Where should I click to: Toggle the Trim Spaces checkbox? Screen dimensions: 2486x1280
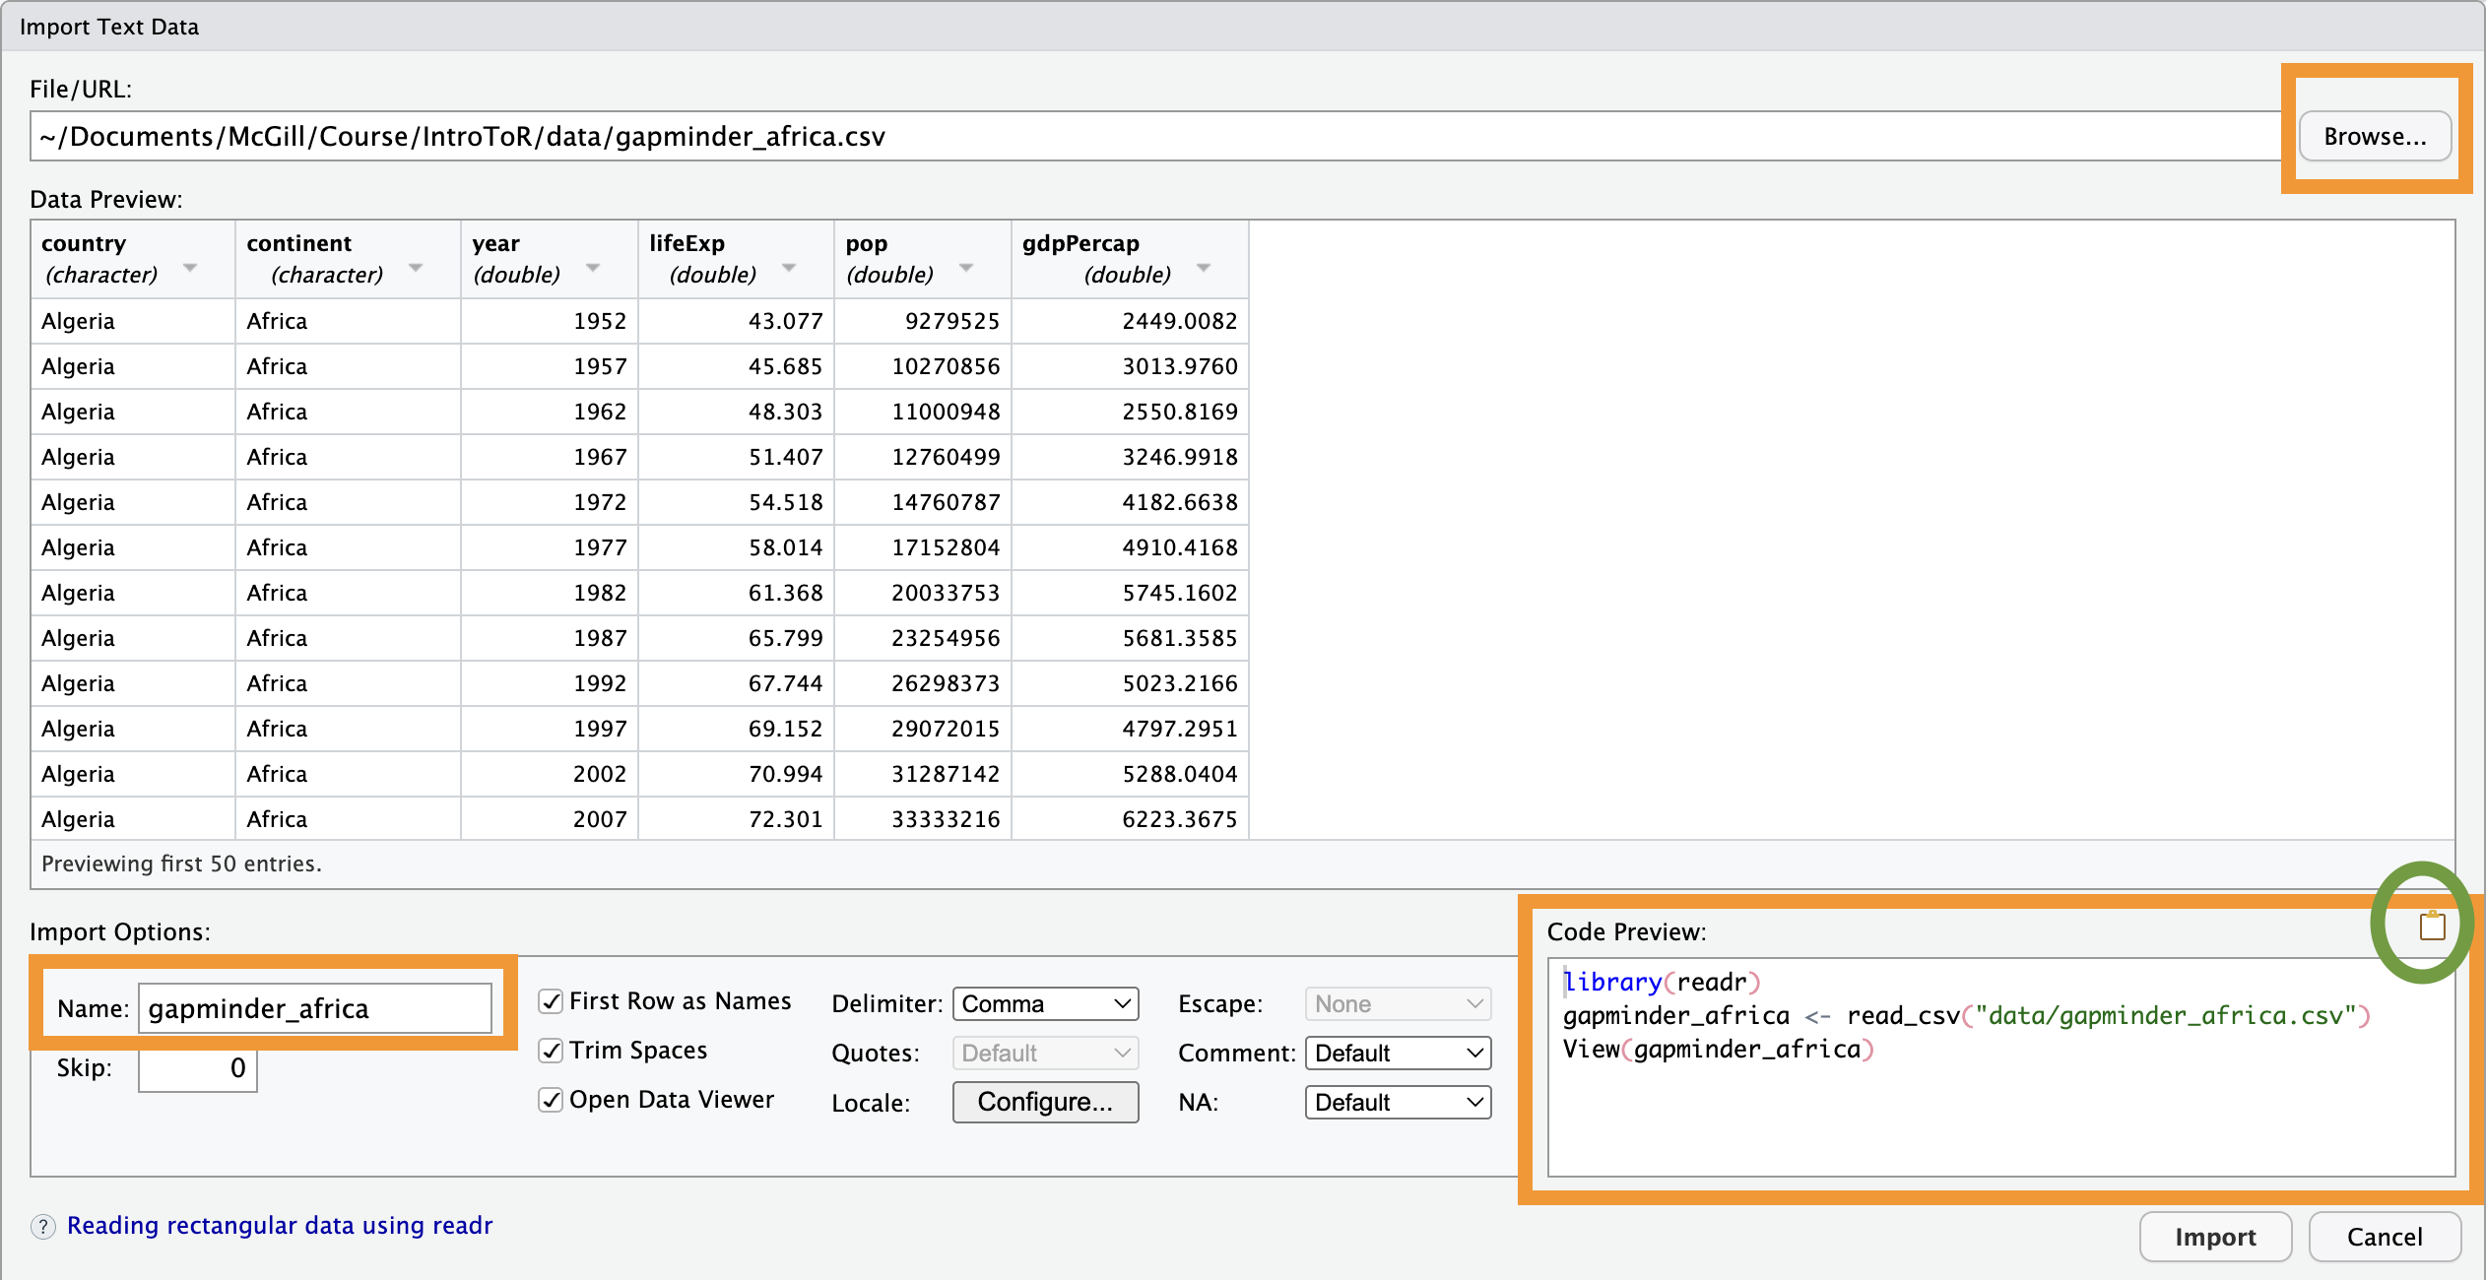[x=552, y=1052]
